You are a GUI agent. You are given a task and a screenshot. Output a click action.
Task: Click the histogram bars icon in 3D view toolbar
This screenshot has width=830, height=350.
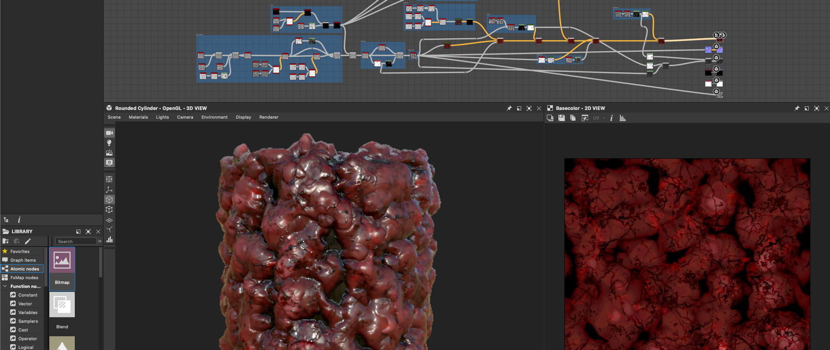pyautogui.click(x=109, y=239)
